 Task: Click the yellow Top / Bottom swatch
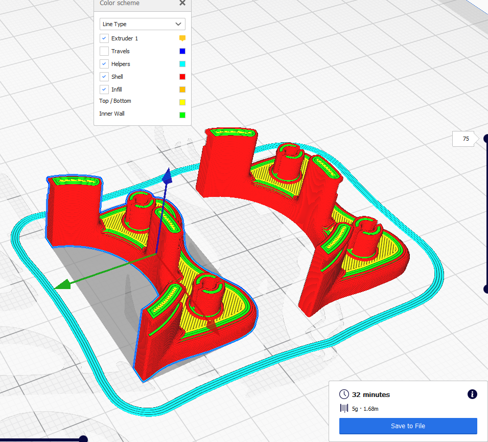tap(182, 102)
